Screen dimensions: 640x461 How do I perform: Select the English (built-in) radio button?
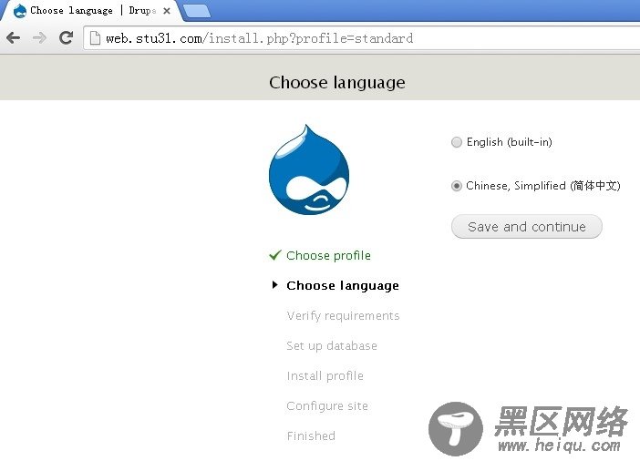pos(457,142)
